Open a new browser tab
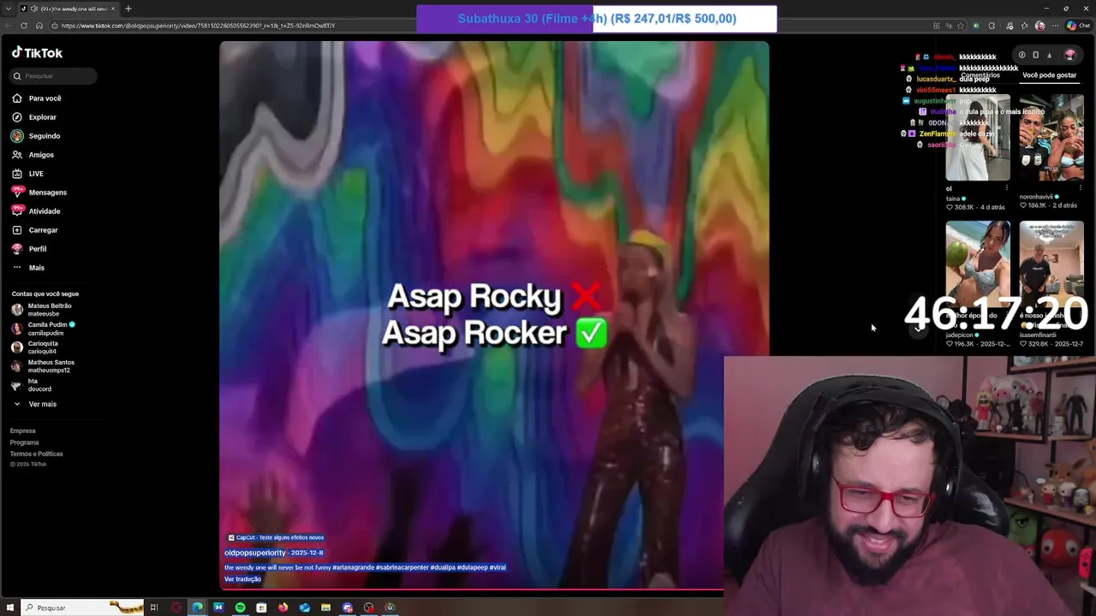The height and width of the screenshot is (616, 1096). pos(128,9)
